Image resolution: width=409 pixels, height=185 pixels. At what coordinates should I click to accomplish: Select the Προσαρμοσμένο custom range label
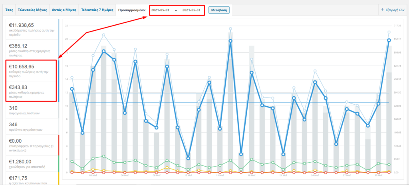tap(131, 9)
